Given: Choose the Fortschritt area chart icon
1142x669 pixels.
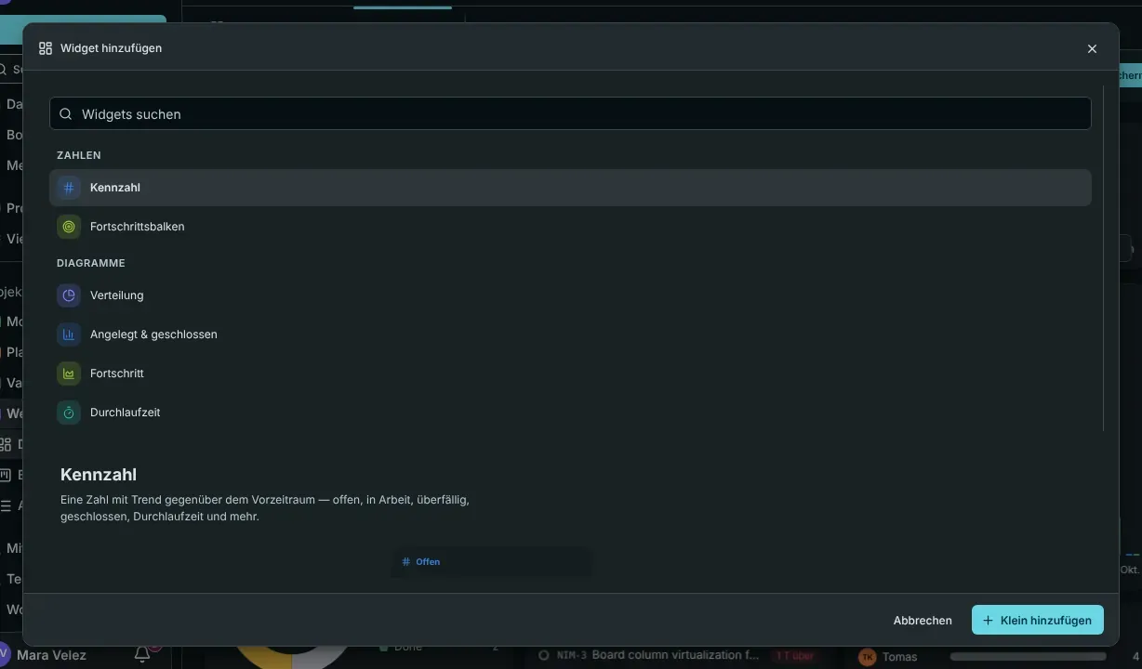Looking at the screenshot, I should tap(69, 374).
